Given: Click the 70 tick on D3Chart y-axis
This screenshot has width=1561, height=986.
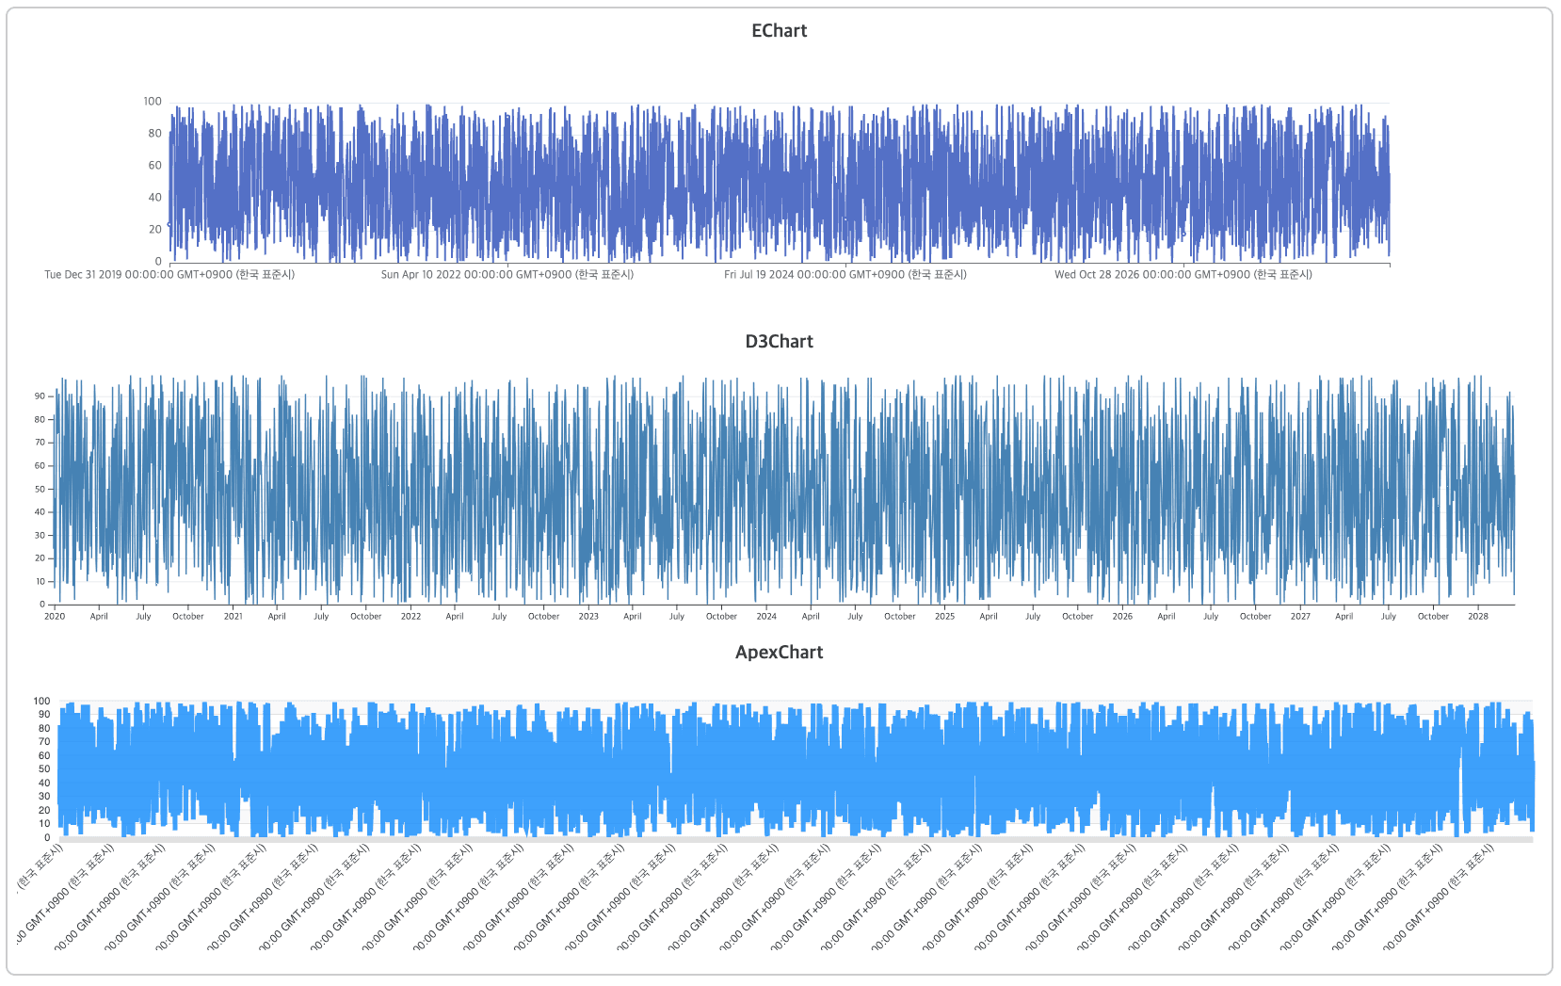Looking at the screenshot, I should pyautogui.click(x=40, y=443).
